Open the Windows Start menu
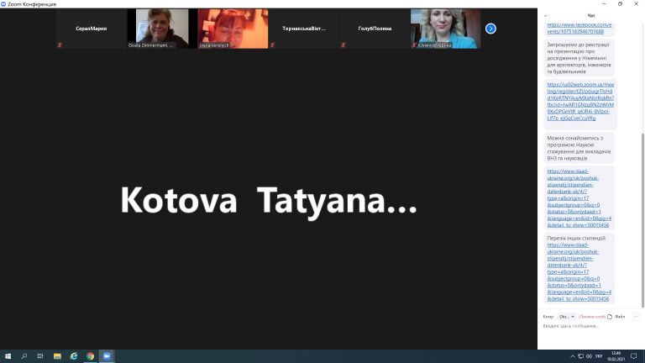 [x=8, y=356]
